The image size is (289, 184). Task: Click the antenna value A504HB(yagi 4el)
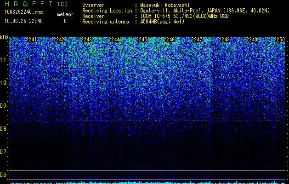coord(162,22)
